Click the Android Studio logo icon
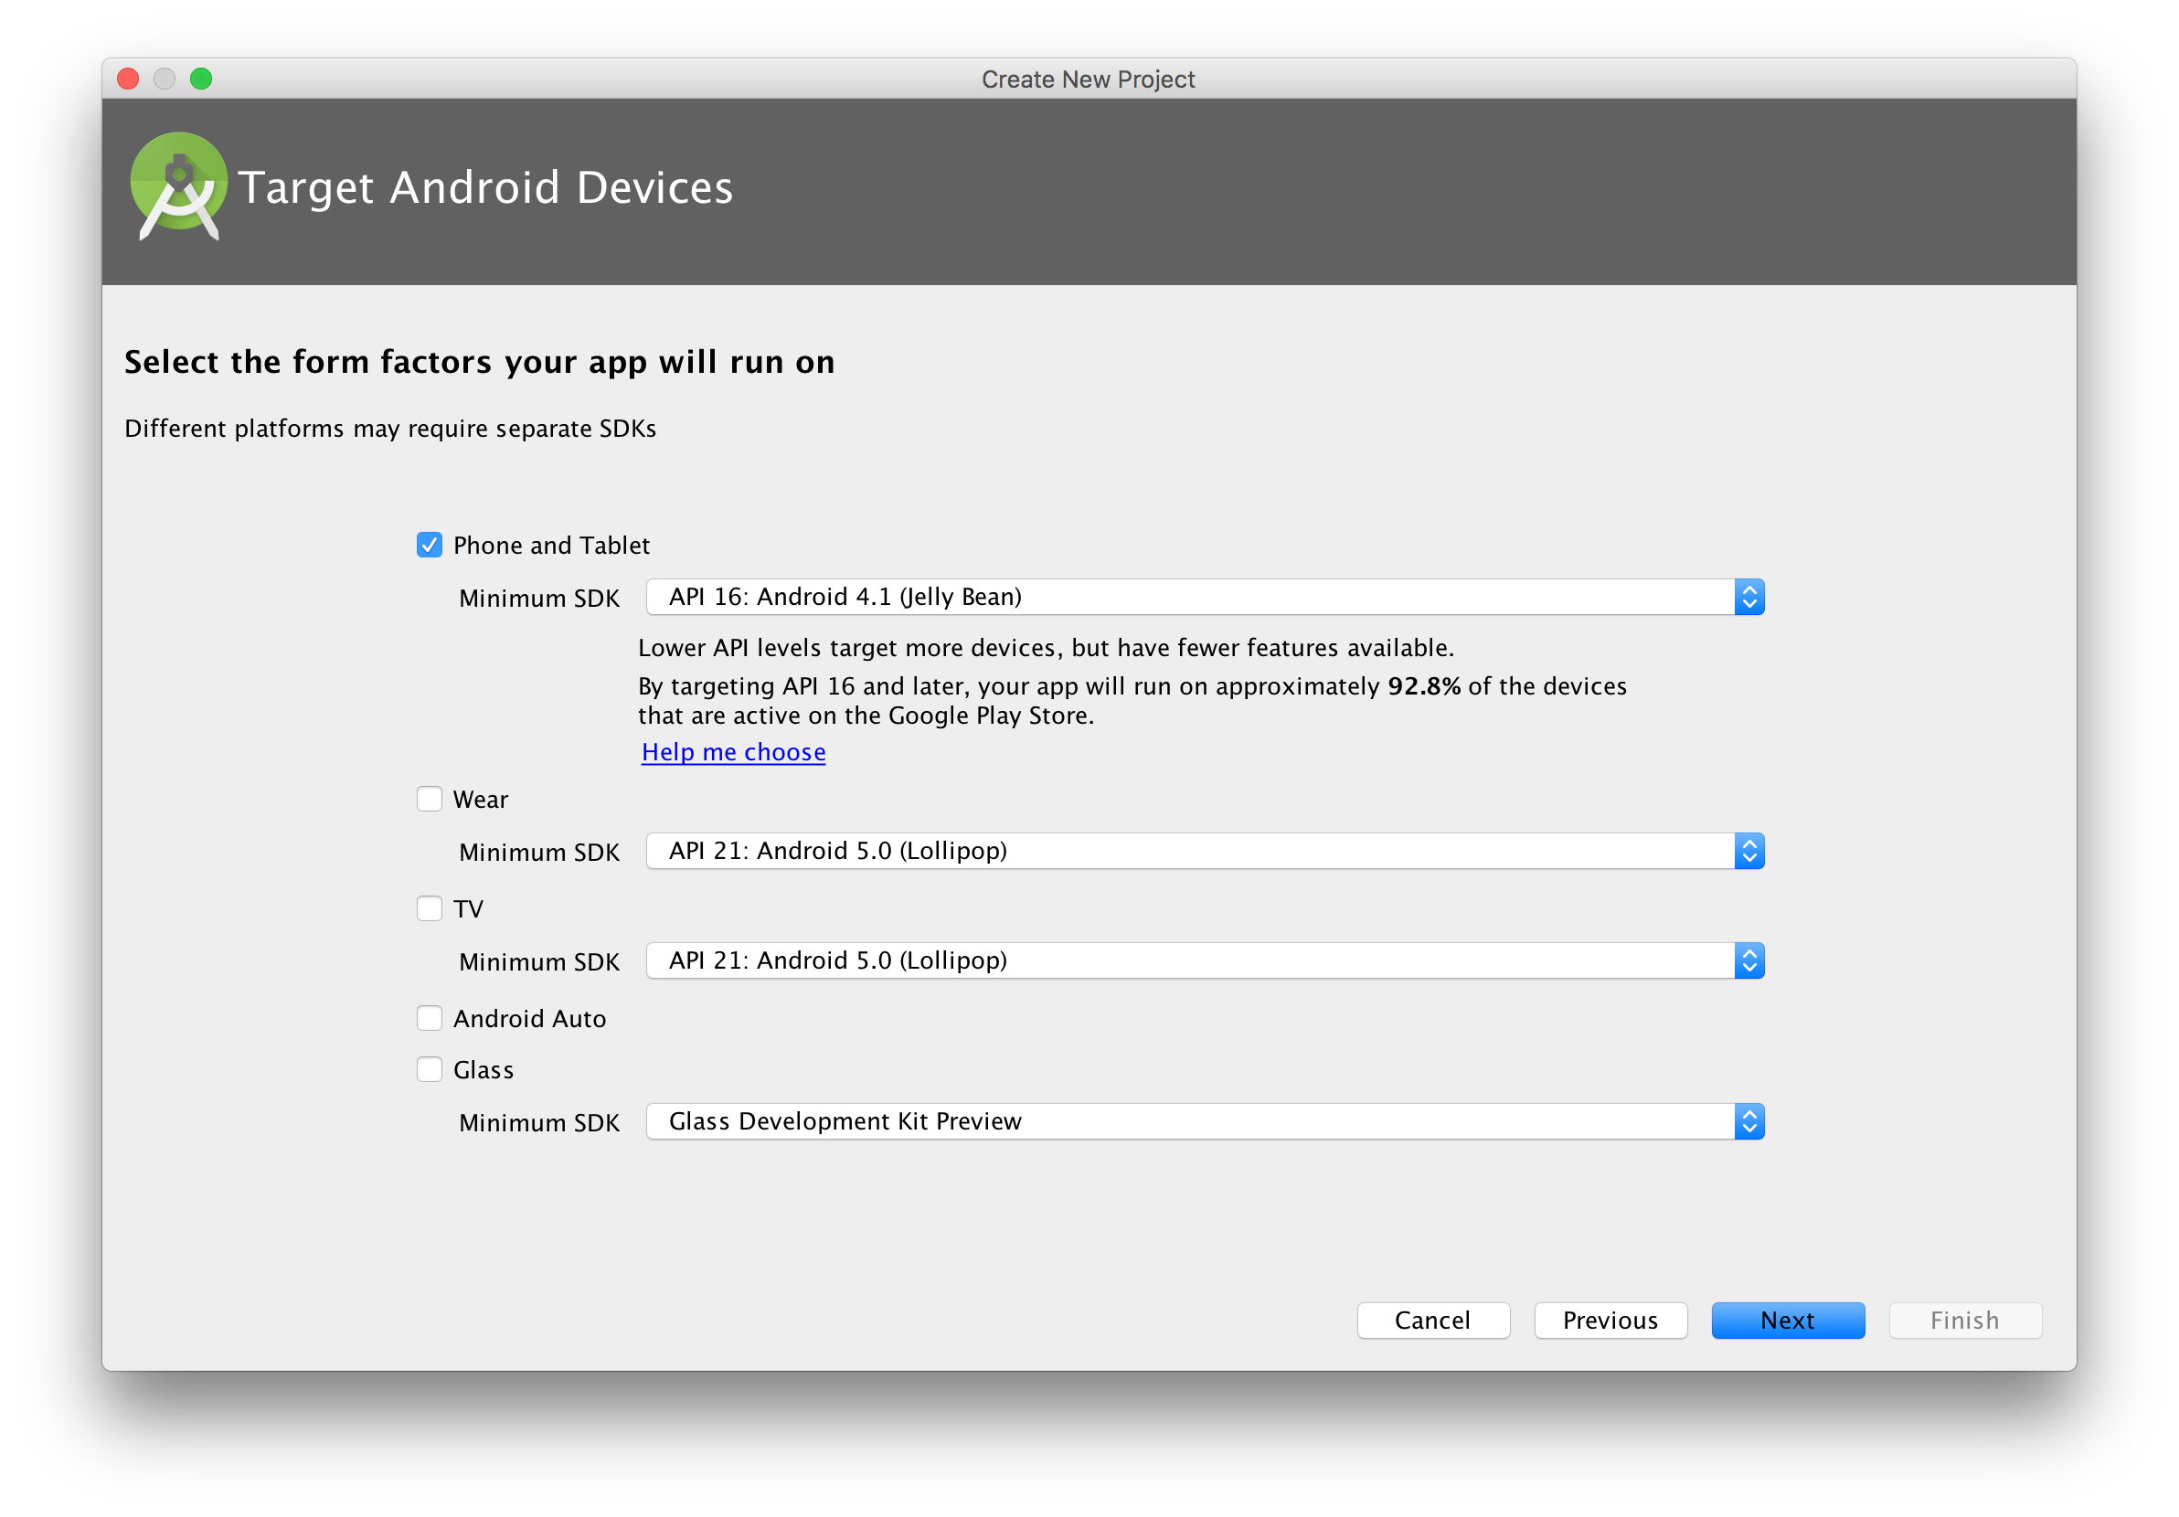 pyautogui.click(x=178, y=185)
